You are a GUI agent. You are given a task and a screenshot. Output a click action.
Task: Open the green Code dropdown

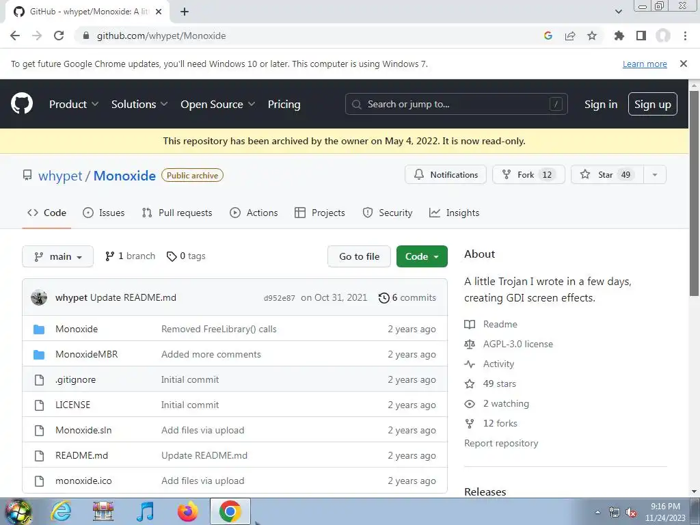click(x=422, y=256)
